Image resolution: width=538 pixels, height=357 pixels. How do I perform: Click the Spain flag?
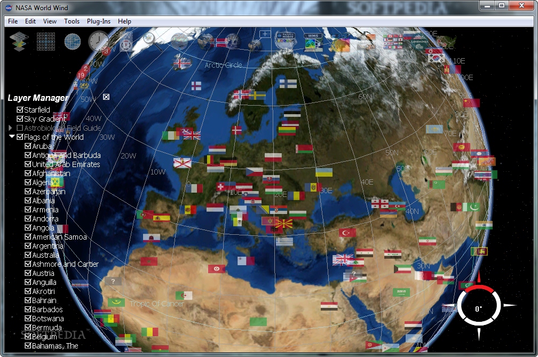click(x=161, y=217)
